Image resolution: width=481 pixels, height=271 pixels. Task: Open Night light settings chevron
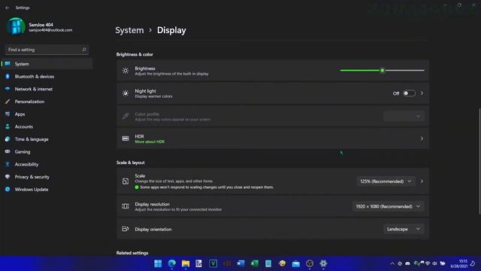click(x=422, y=93)
